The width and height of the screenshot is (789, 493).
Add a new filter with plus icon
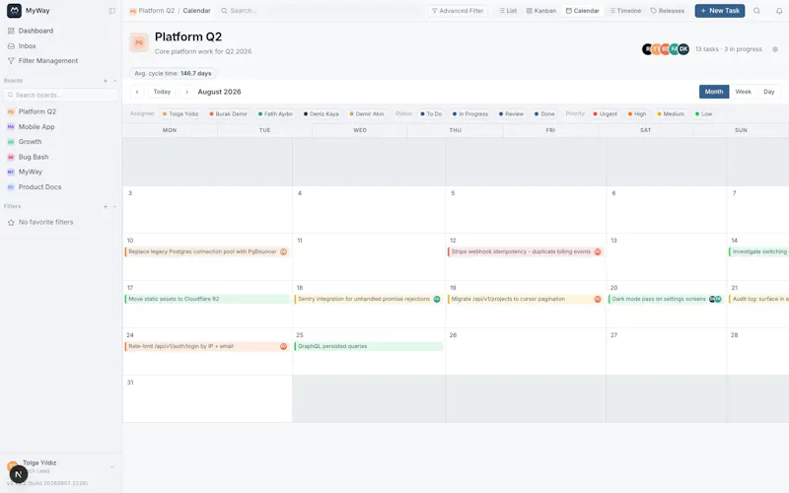pyautogui.click(x=106, y=206)
